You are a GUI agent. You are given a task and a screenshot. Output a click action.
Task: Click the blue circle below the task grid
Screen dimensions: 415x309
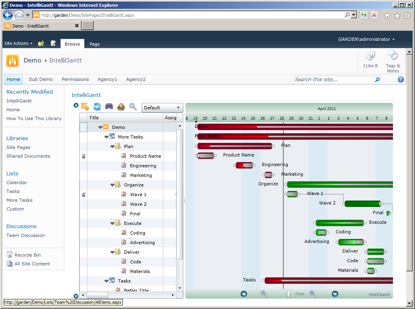click(x=76, y=296)
